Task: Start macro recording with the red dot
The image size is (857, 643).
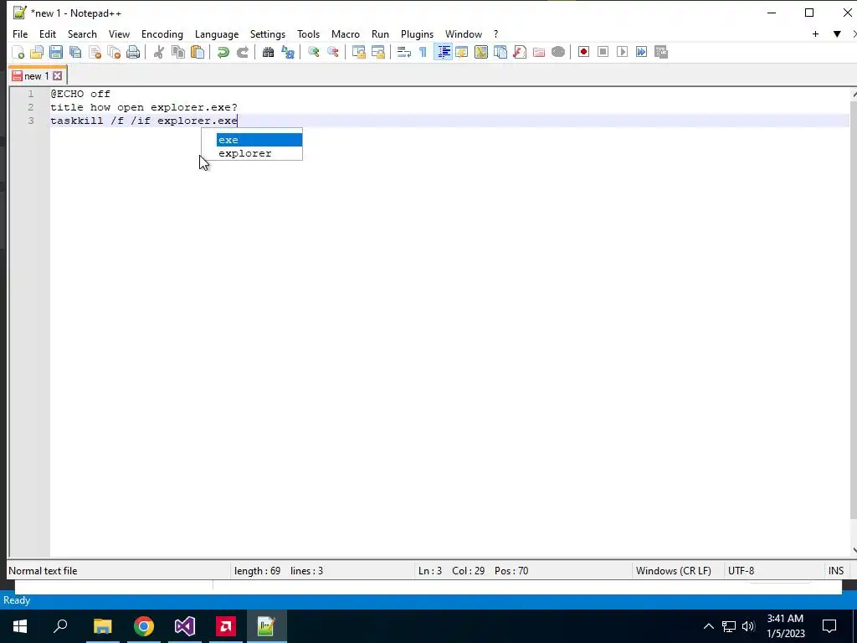Action: pyautogui.click(x=583, y=52)
